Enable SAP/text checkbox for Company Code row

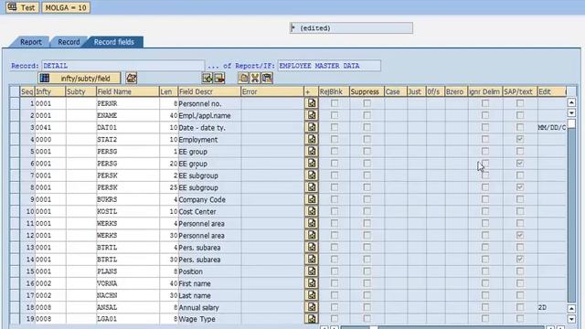(x=520, y=199)
